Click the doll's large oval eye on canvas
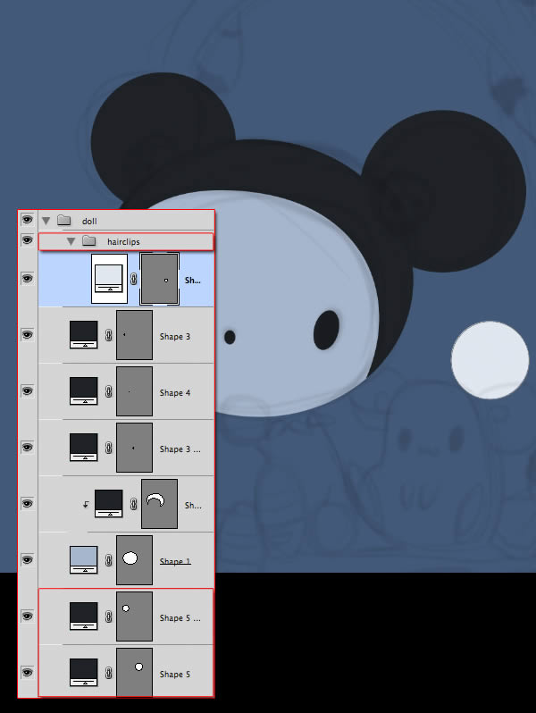Screen dimensions: 536x713 [326, 330]
